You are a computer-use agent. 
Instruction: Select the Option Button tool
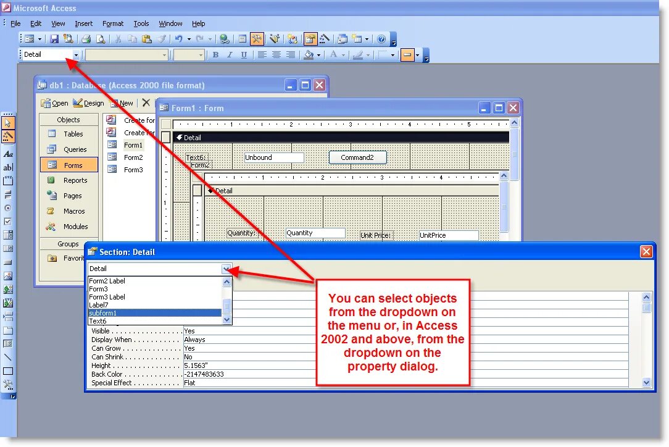[8, 208]
